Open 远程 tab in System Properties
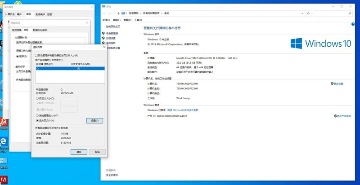Viewport: 360px width, 185px height. pos(49,14)
